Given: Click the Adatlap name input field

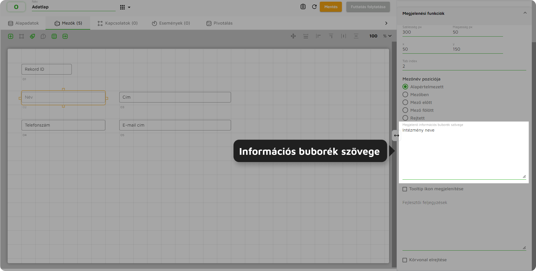Looking at the screenshot, I should coord(73,7).
